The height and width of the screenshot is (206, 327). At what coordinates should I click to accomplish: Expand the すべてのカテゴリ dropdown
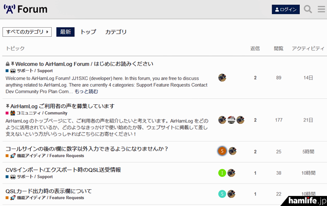(27, 32)
